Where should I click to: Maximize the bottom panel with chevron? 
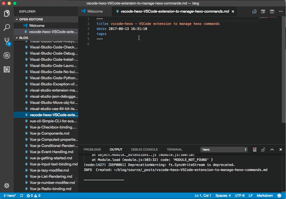[272, 149]
